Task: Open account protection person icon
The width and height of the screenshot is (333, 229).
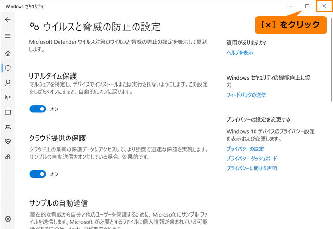Action: 8,83
